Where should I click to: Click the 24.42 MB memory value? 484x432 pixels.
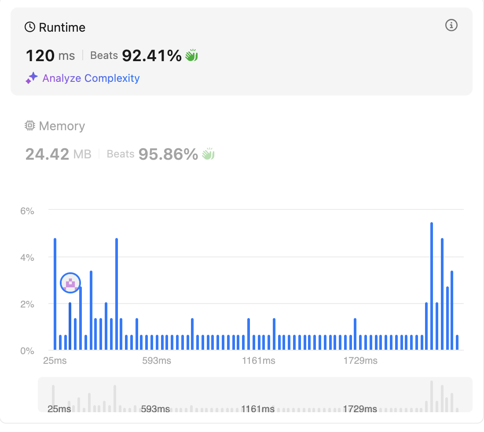(x=59, y=154)
